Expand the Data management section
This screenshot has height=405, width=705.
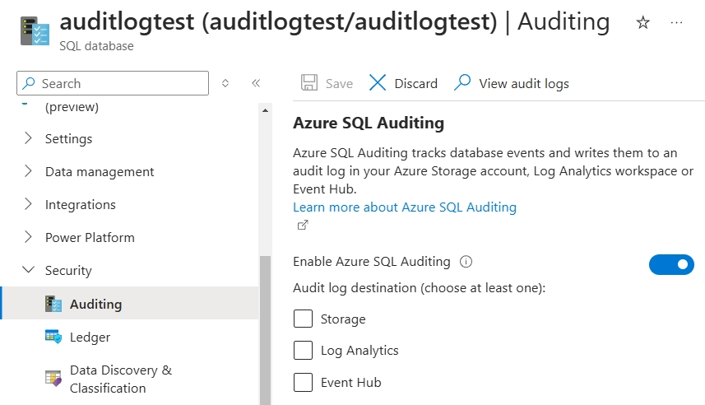(99, 171)
